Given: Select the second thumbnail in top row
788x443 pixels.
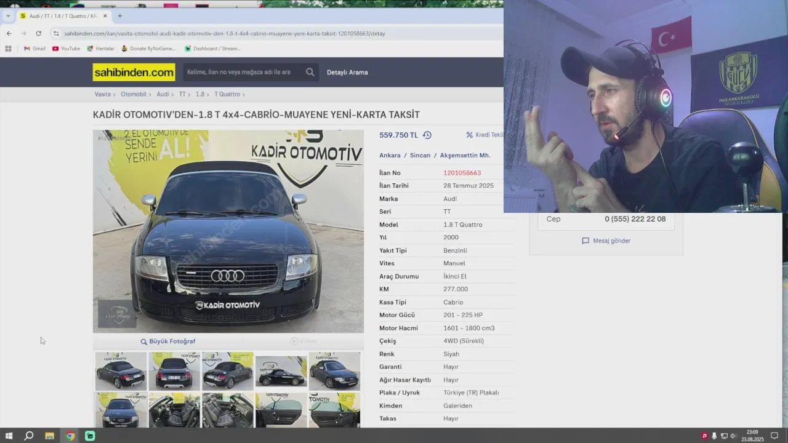Looking at the screenshot, I should click(174, 371).
